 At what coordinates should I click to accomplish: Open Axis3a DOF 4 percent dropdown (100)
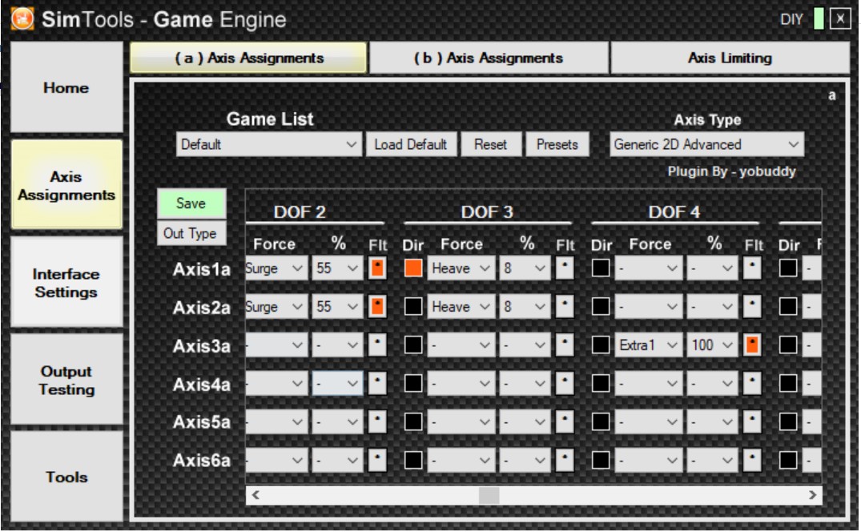(x=712, y=345)
